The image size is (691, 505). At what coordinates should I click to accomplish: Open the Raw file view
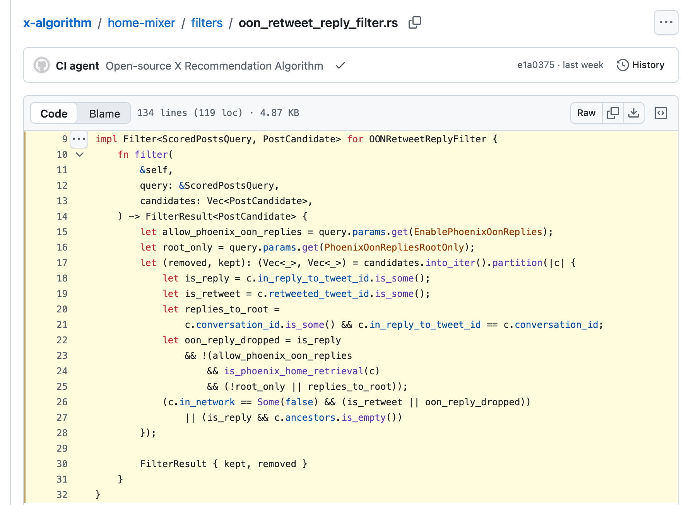tap(586, 113)
